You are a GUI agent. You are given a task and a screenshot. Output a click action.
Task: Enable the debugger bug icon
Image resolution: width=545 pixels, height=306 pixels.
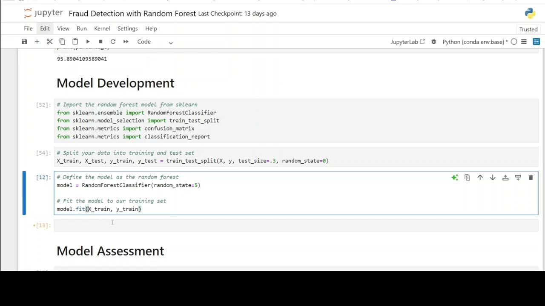433,42
